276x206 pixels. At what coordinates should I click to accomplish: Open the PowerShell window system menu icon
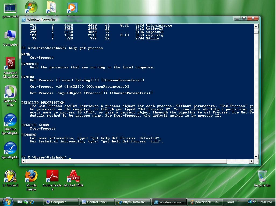click(24, 20)
